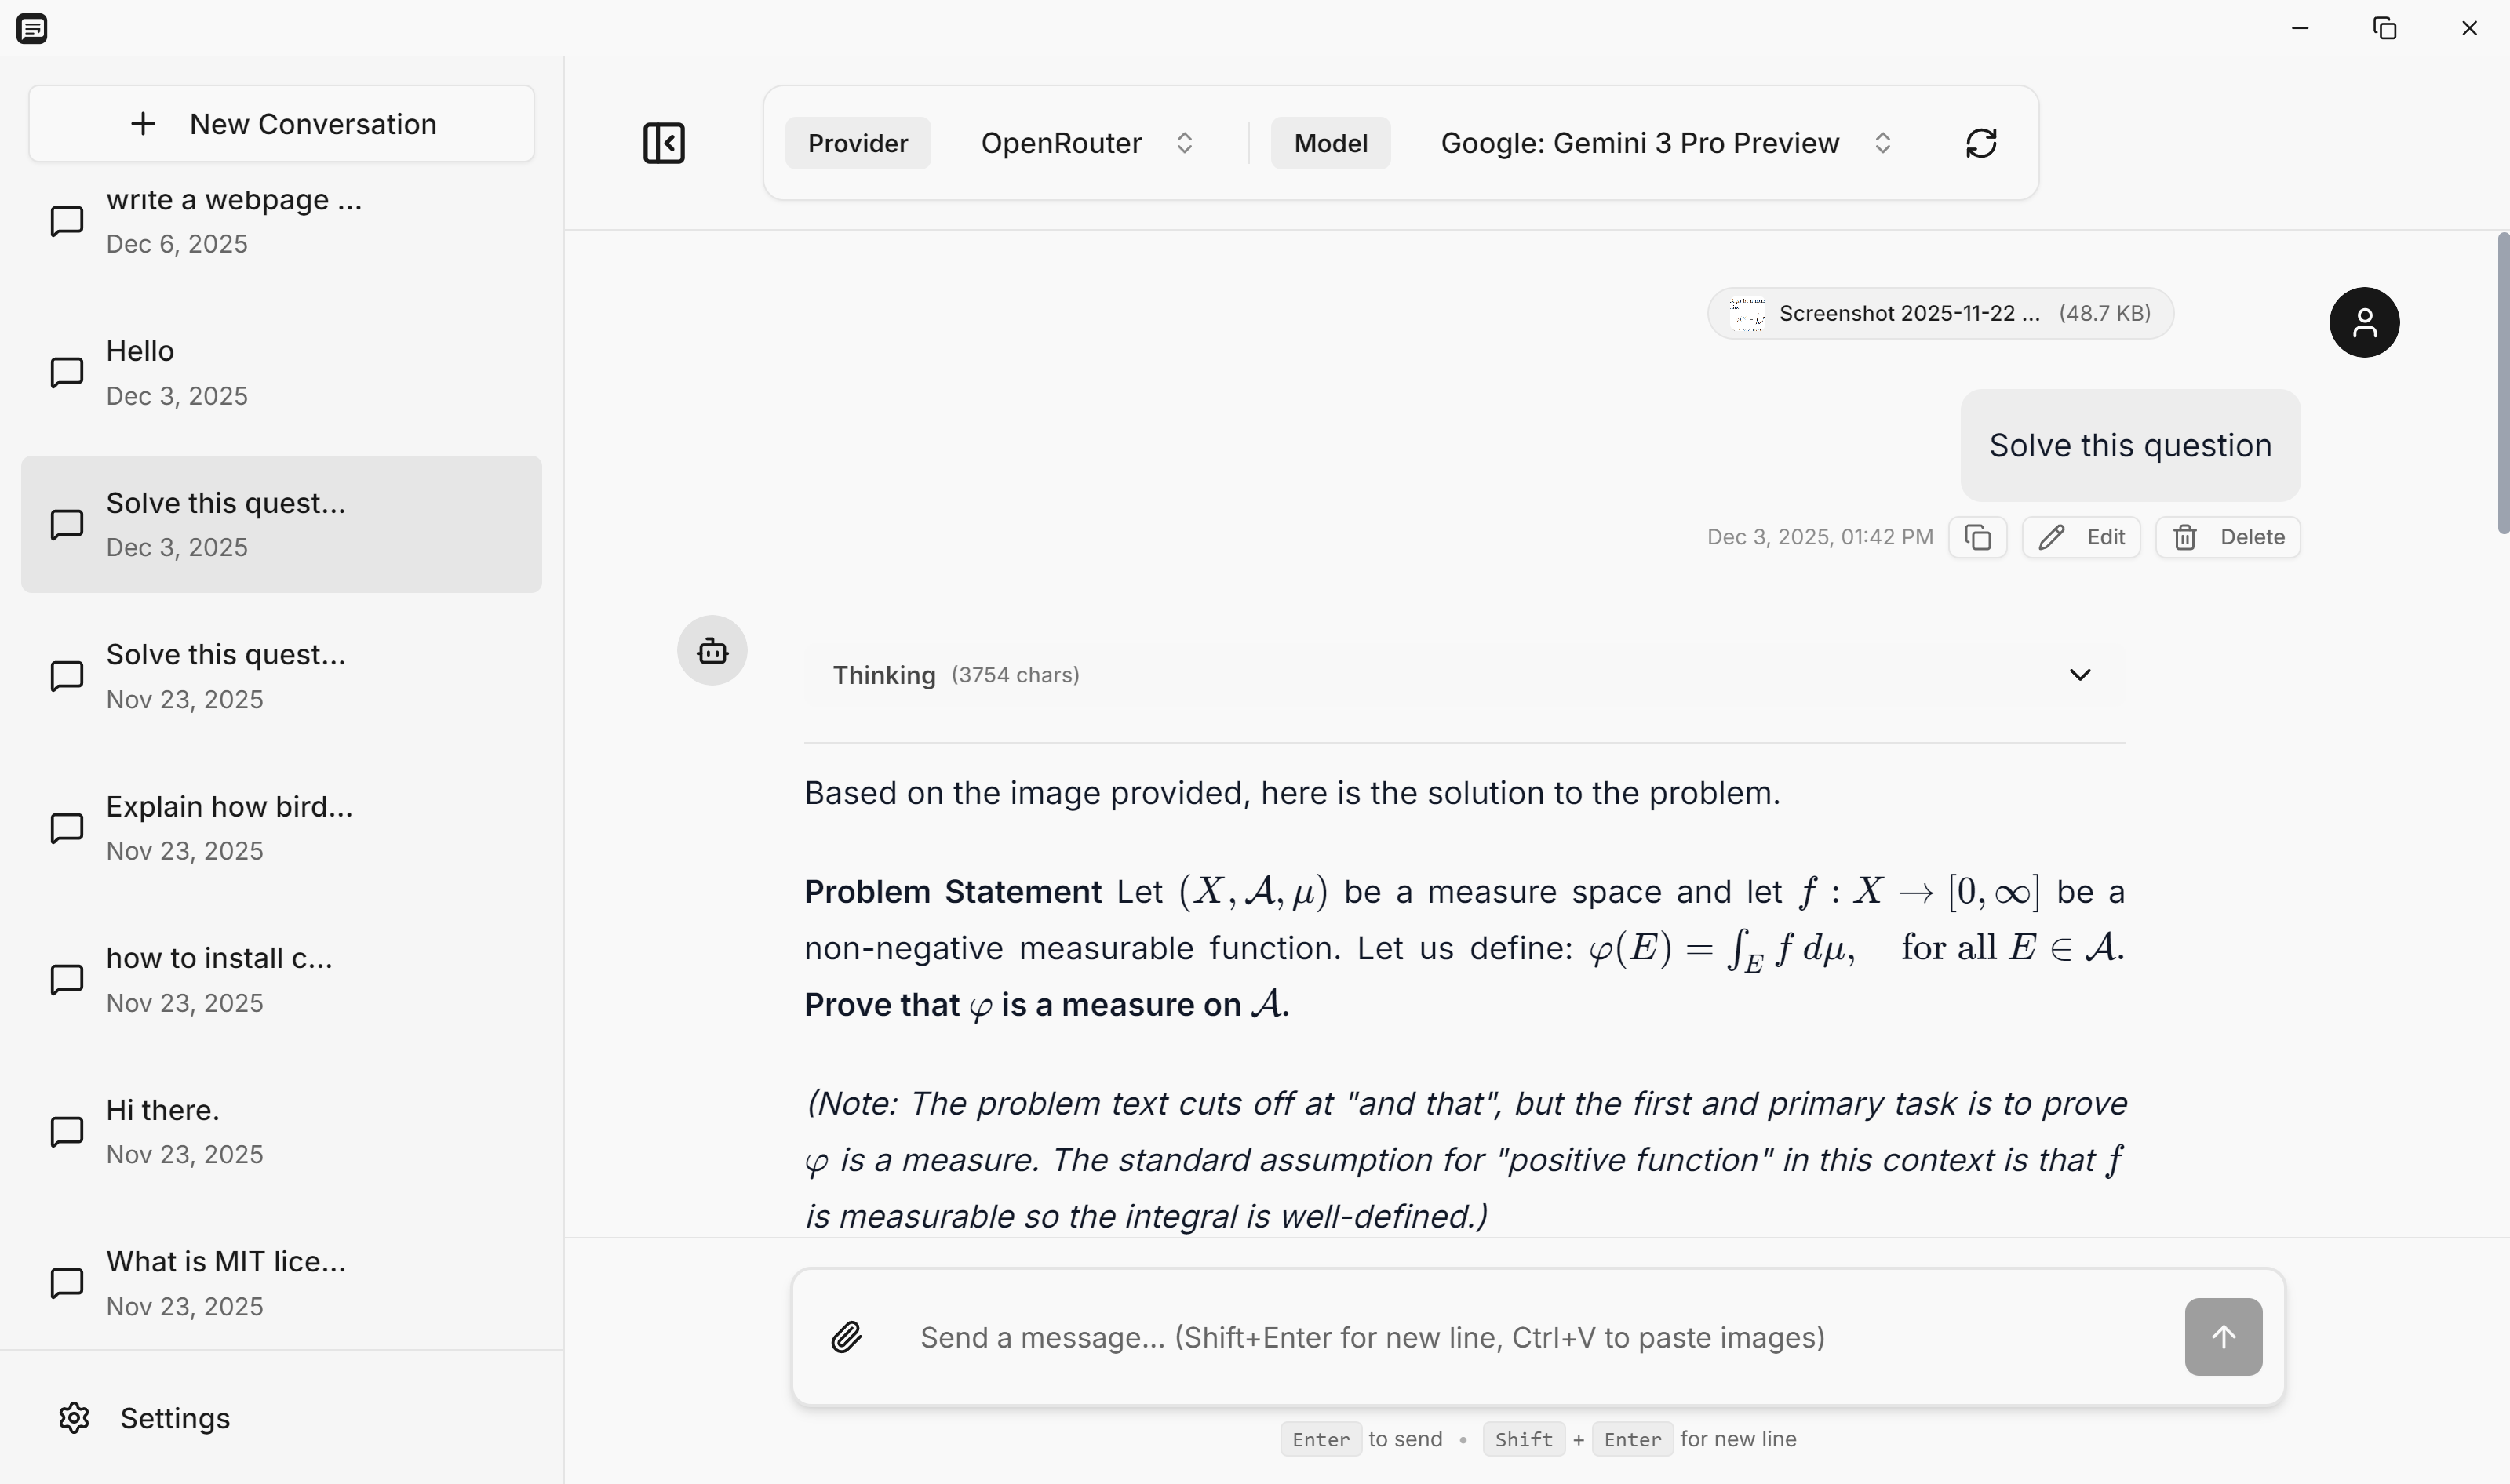Copy the user message with copy icon
Screen dimensions: 2510x1484
(1978, 537)
